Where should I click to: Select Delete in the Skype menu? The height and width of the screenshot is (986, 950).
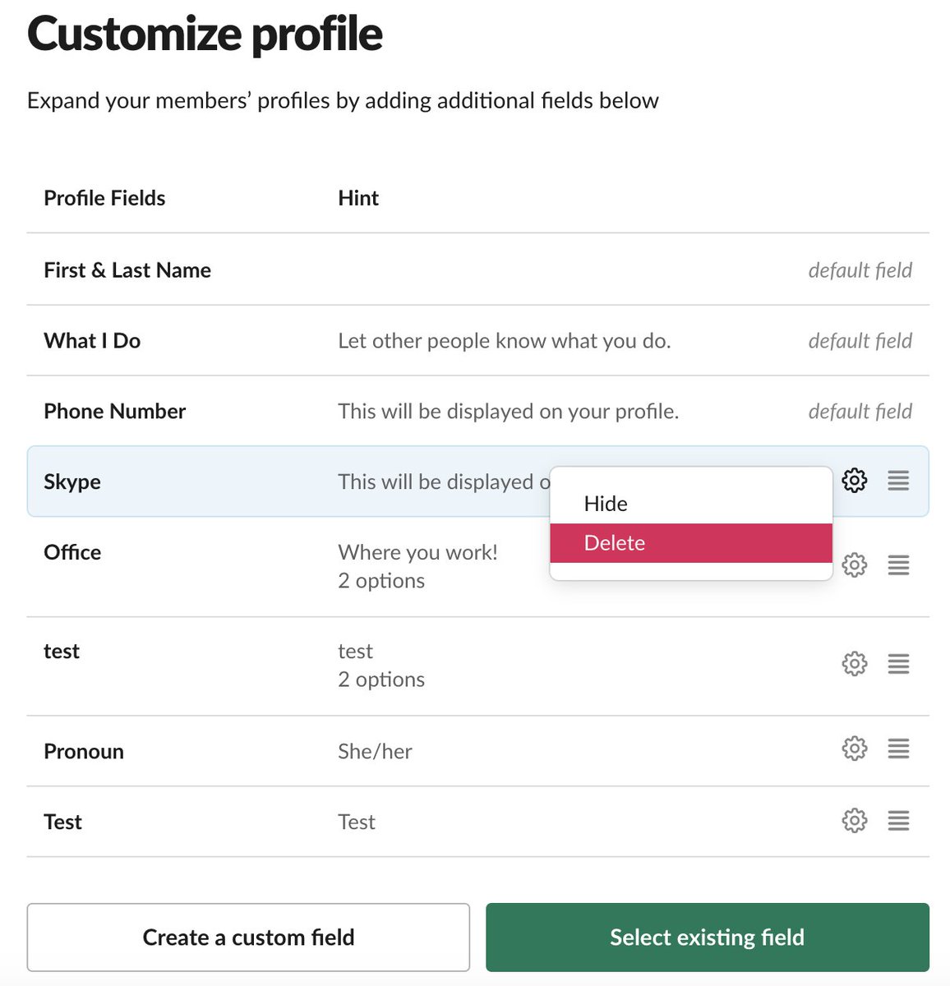coord(615,543)
